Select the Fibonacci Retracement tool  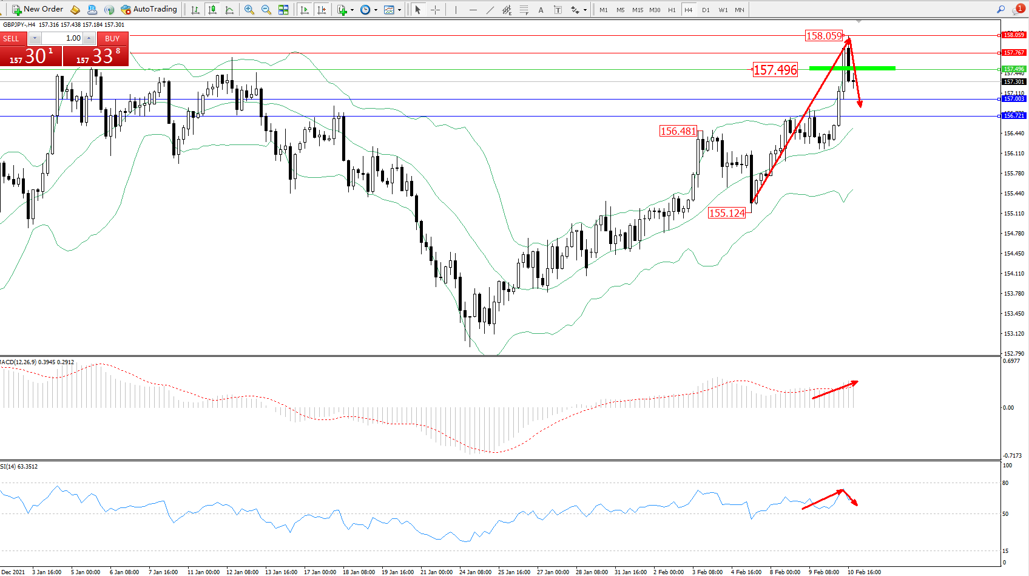click(x=524, y=10)
